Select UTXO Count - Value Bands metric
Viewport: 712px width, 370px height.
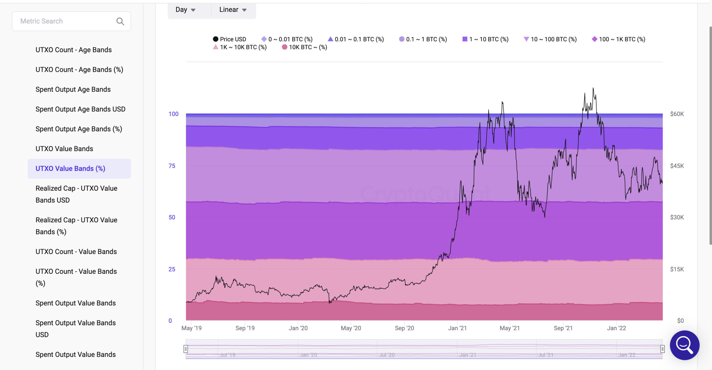click(76, 251)
